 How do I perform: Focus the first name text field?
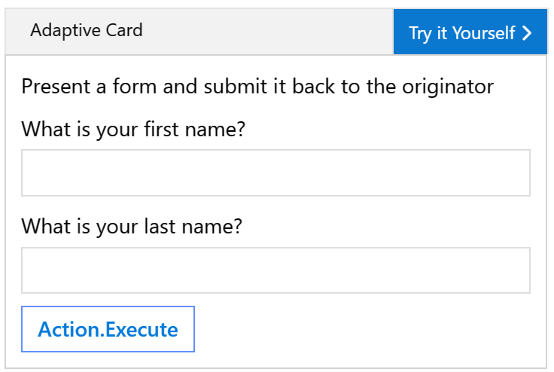275,172
